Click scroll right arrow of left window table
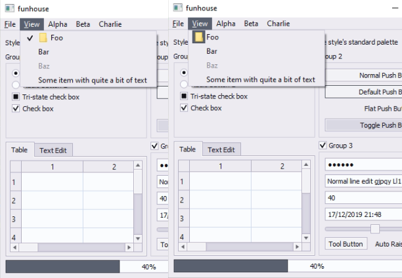402x278 pixels. pyautogui.click(x=129, y=247)
